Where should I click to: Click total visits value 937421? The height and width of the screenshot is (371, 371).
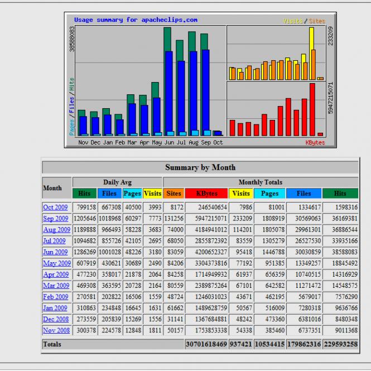(241, 344)
